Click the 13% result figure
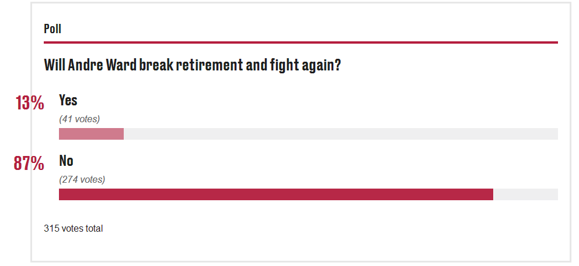Image resolution: width=579 pixels, height=266 pixels. tap(30, 103)
